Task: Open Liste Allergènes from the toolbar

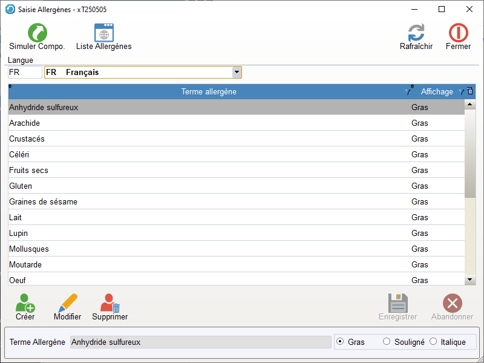Action: coord(103,33)
